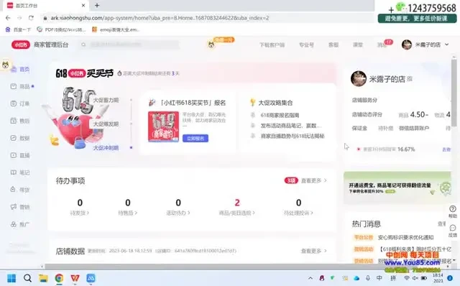Open 活动待办 activity todo count

pos(178,206)
